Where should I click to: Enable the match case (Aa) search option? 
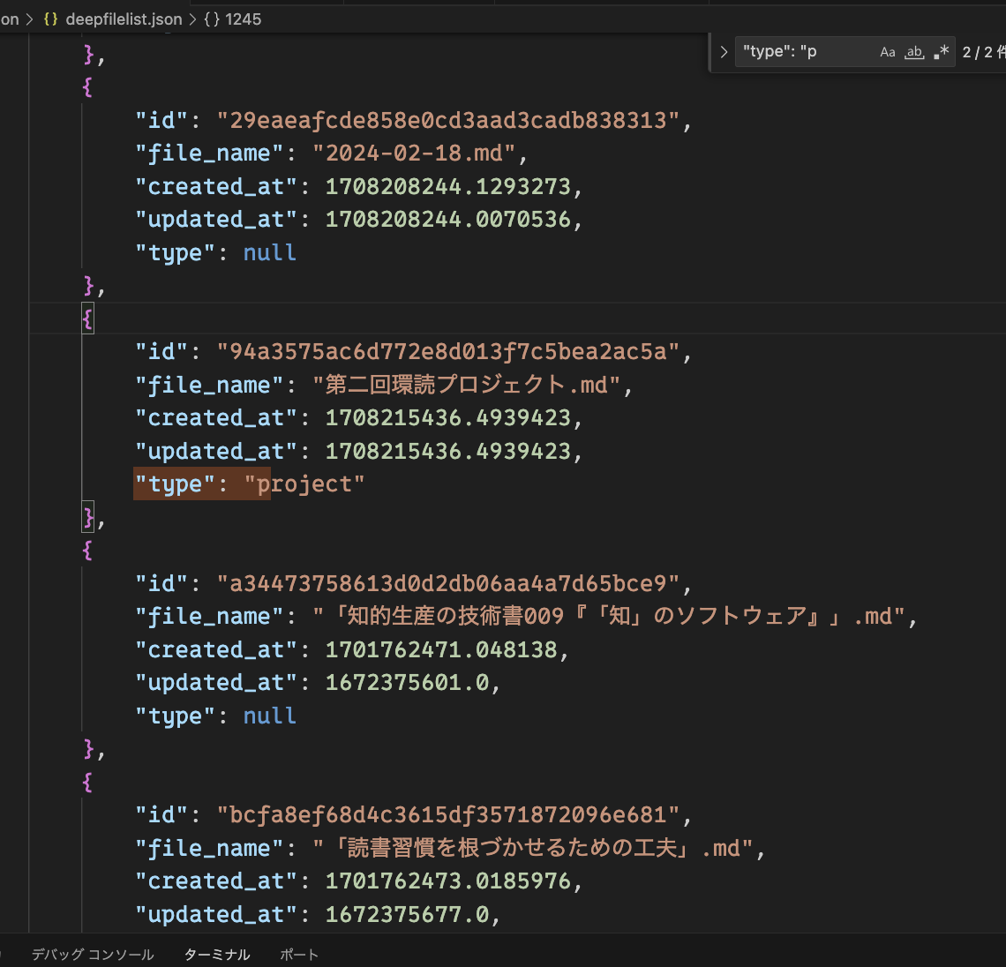[888, 51]
